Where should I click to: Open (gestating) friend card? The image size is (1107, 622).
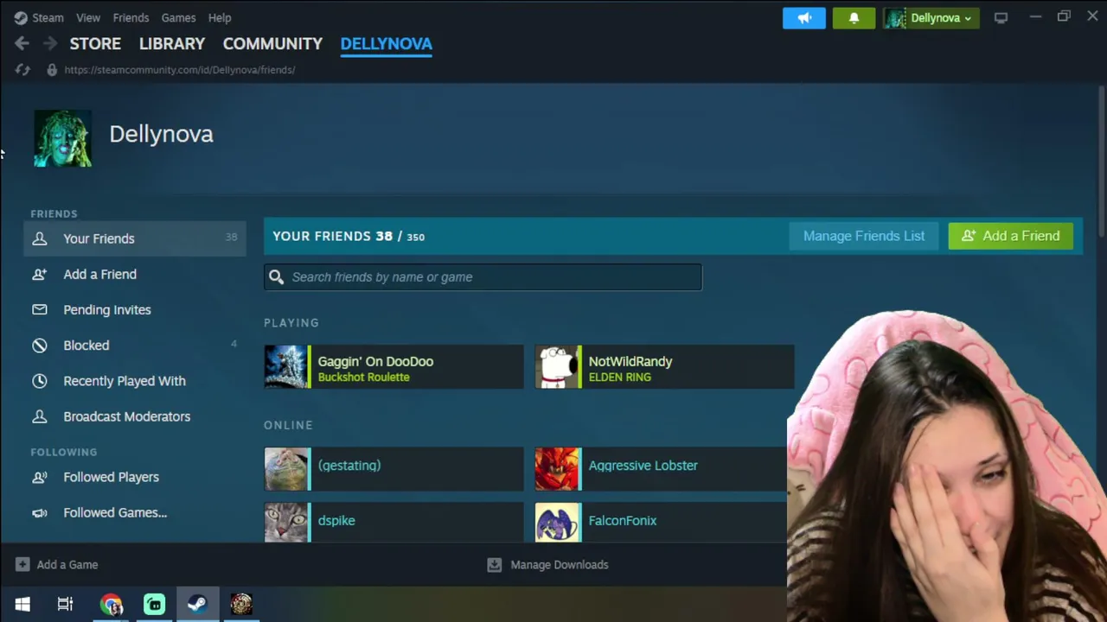(394, 469)
